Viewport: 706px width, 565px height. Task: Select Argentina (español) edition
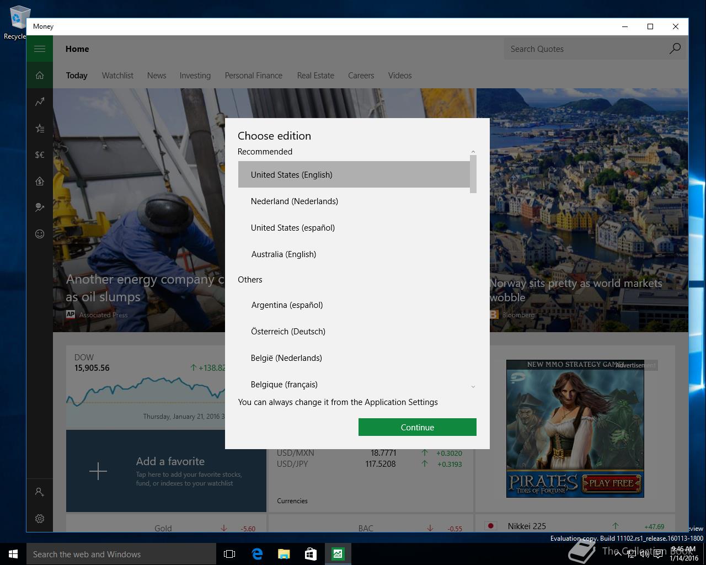(354, 305)
